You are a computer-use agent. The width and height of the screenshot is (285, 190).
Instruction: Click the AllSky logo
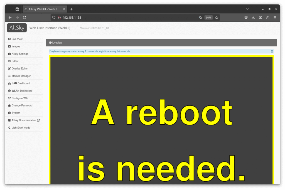pos(17,28)
